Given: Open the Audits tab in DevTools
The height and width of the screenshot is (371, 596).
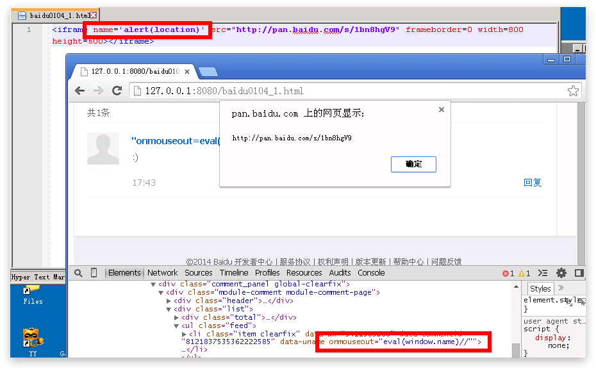Looking at the screenshot, I should (340, 273).
